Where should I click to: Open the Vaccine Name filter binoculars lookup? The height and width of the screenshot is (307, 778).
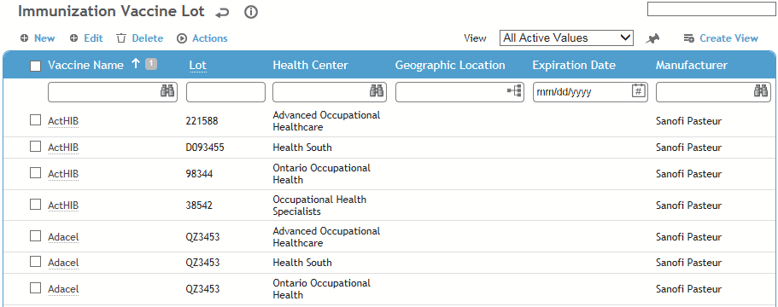click(x=167, y=91)
